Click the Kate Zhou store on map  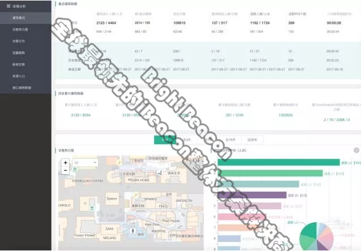(x=152, y=224)
